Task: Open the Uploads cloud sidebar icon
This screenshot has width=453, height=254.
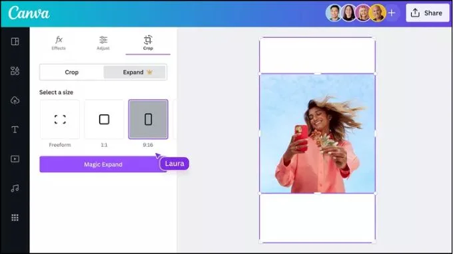Action: pos(15,100)
